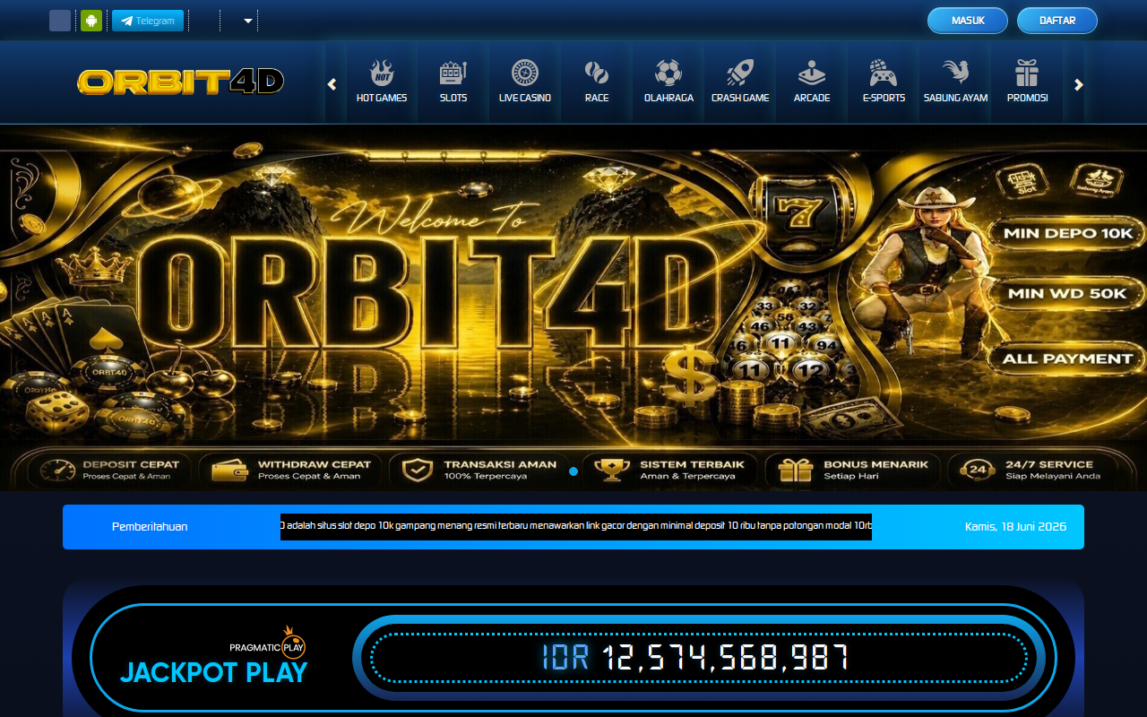Open the Promosi gift box icon

(x=1027, y=73)
